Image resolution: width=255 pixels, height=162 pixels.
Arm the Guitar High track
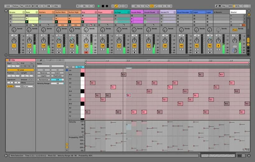click(72, 52)
